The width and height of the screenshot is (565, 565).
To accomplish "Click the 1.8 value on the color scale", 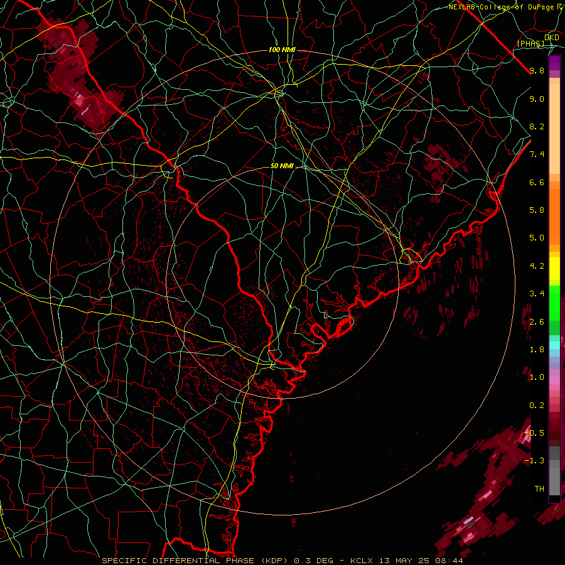I will point(537,350).
